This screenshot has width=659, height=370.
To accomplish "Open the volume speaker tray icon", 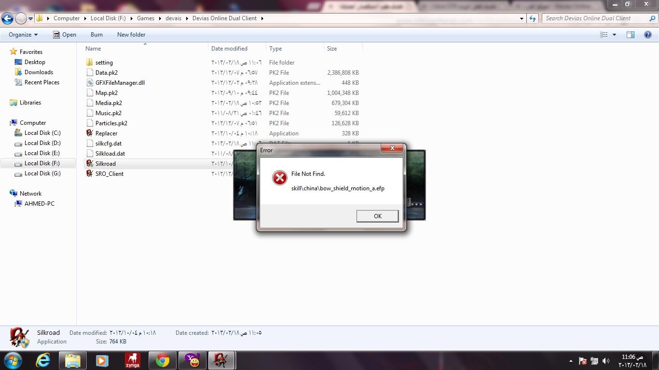I will pos(606,361).
